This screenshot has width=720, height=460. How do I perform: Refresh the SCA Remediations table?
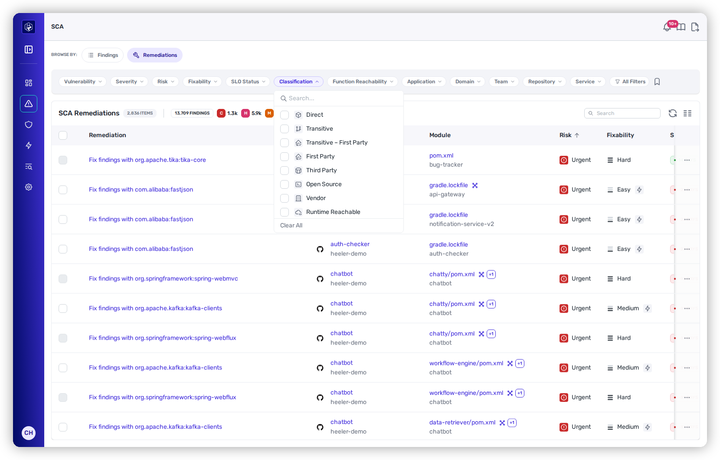coord(673,113)
